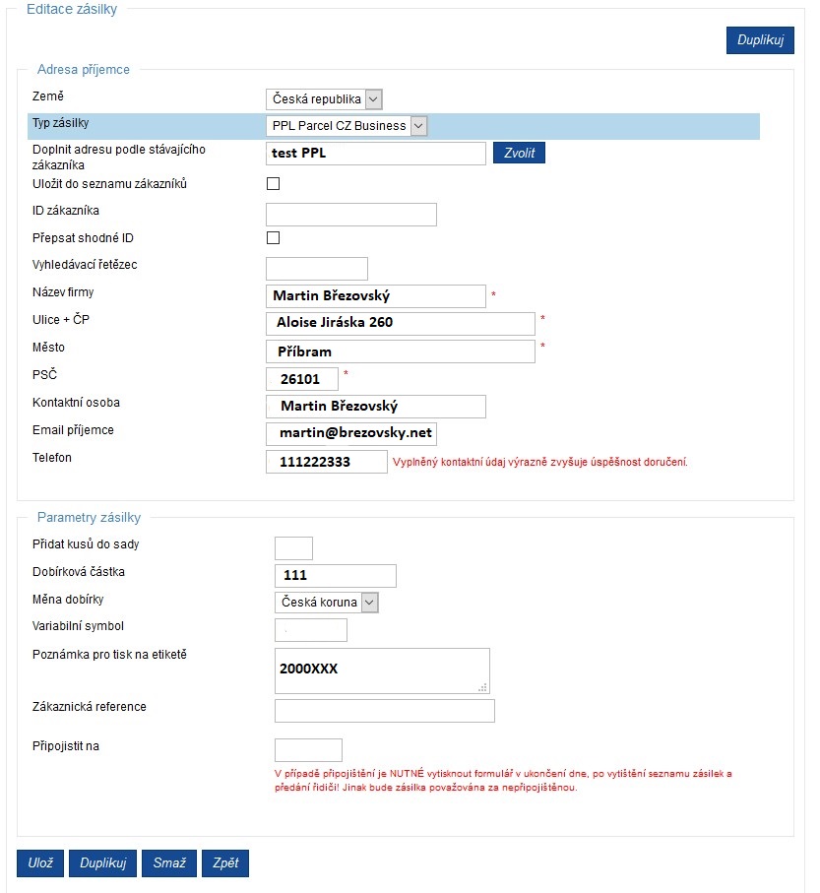820x893 pixels.
Task: Click the PSČ field containing 26101
Action: tap(302, 379)
